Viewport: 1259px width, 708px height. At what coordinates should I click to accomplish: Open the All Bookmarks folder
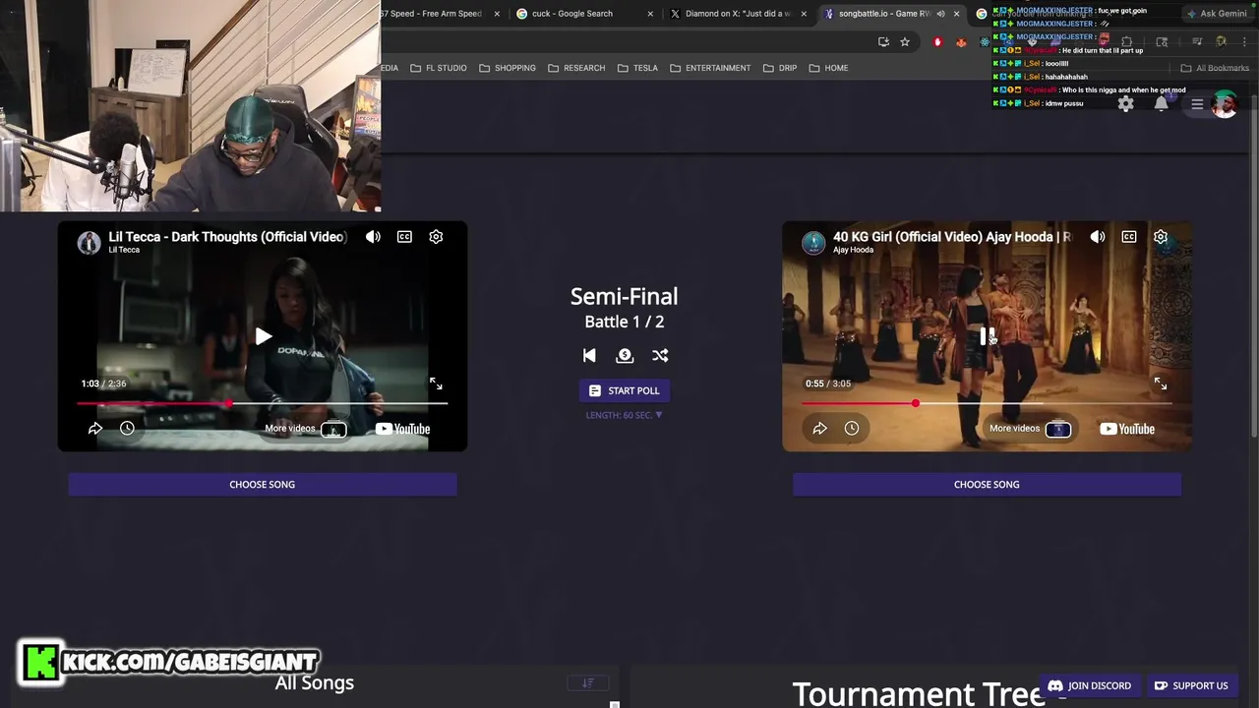pyautogui.click(x=1215, y=68)
